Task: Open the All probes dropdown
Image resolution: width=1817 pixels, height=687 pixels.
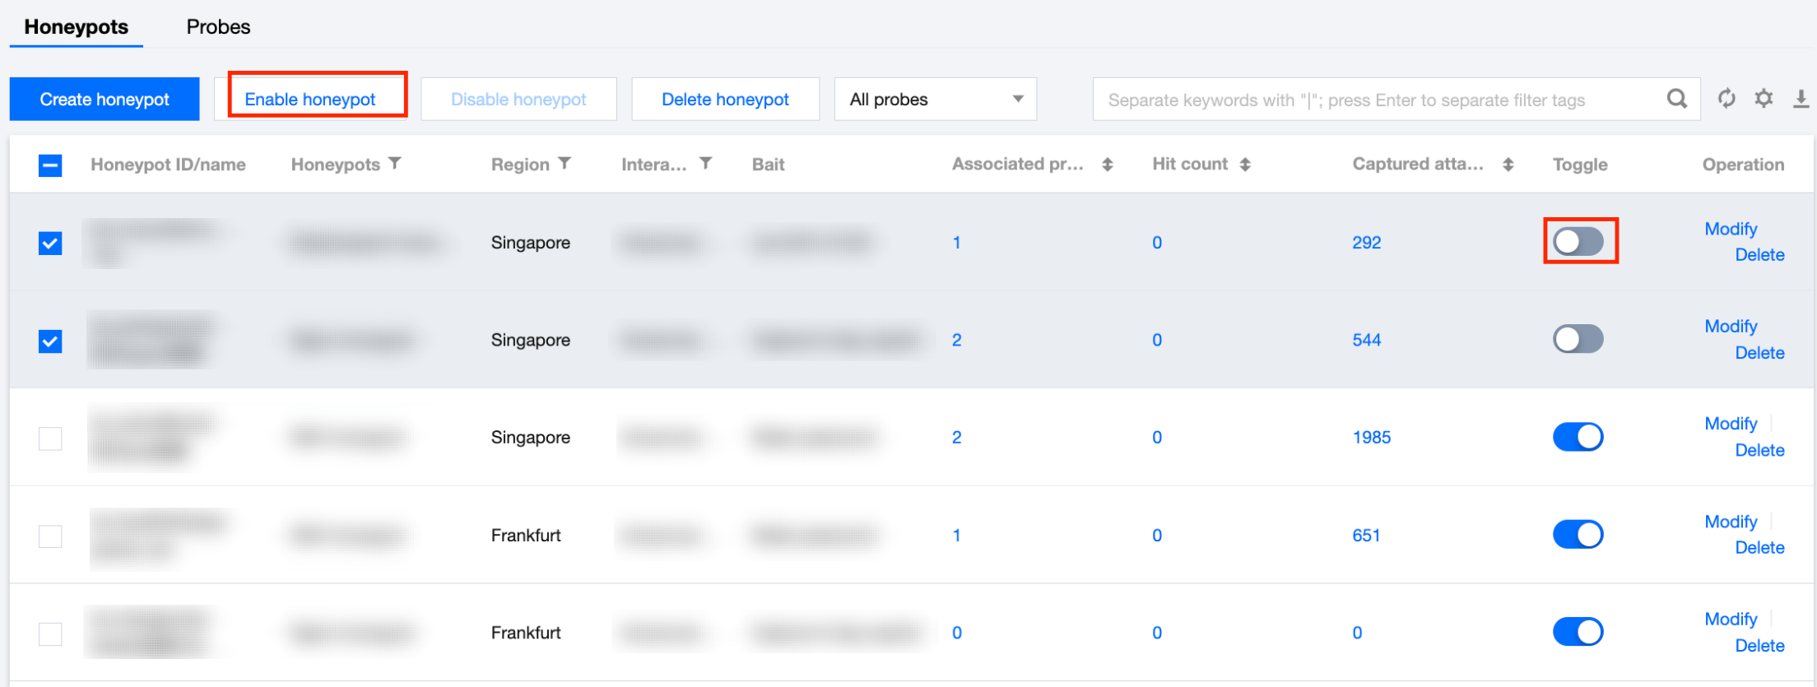Action: pos(935,100)
